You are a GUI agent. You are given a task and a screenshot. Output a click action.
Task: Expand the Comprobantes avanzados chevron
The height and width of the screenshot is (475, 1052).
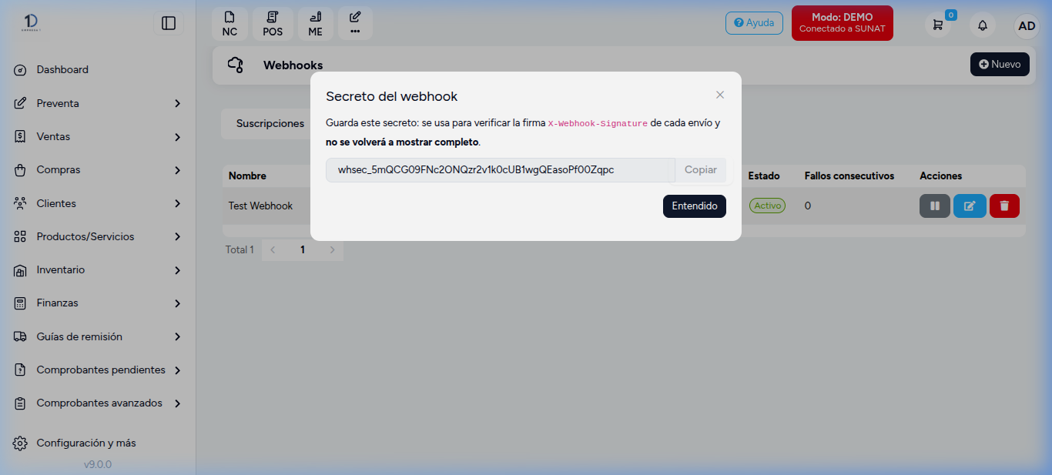(x=177, y=403)
